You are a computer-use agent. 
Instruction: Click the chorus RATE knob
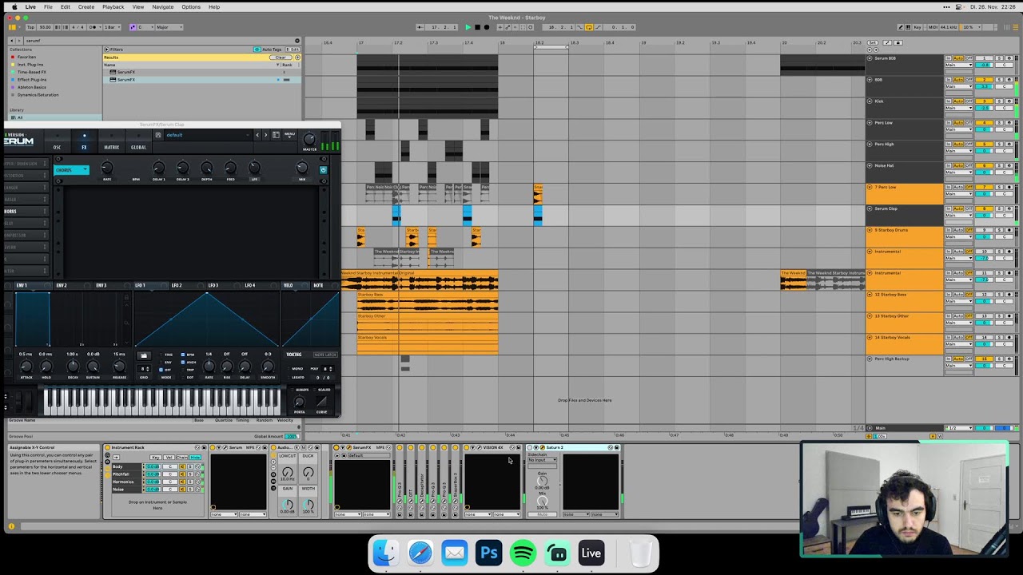point(107,168)
